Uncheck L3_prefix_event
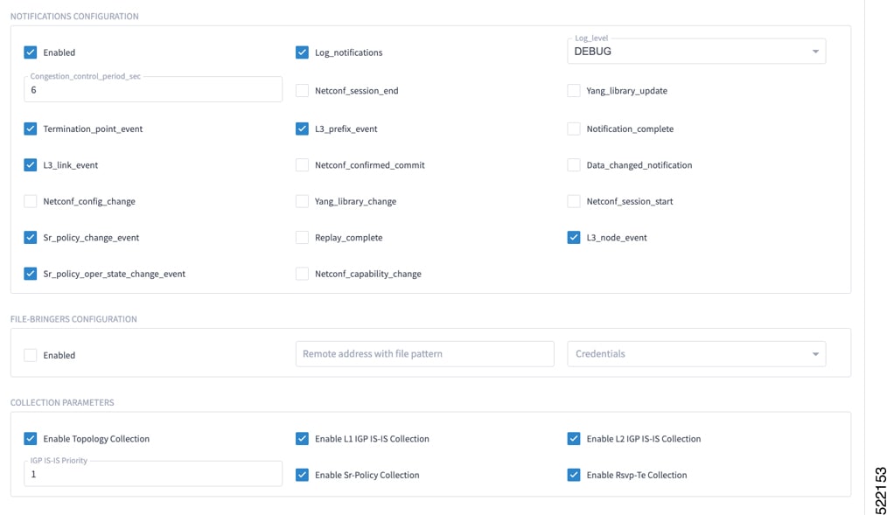 [x=302, y=129]
